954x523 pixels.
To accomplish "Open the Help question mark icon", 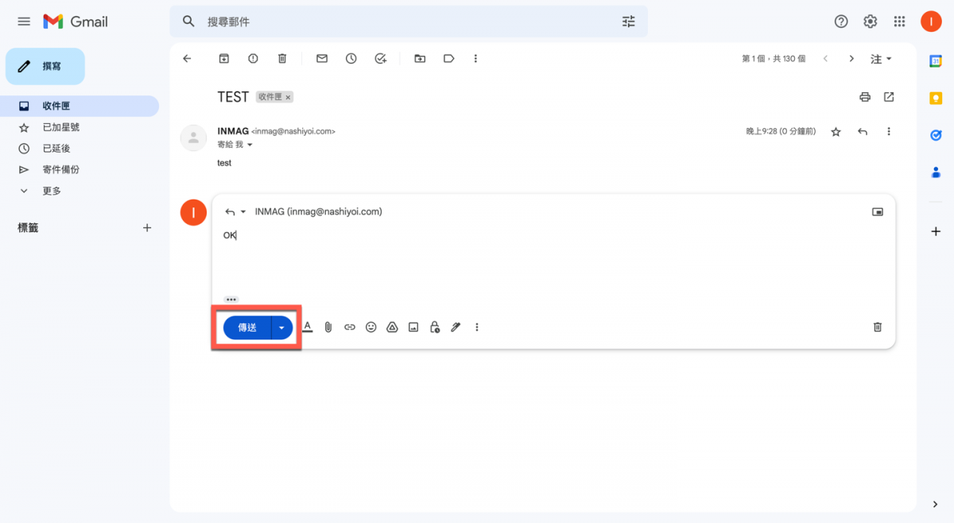I will point(841,21).
